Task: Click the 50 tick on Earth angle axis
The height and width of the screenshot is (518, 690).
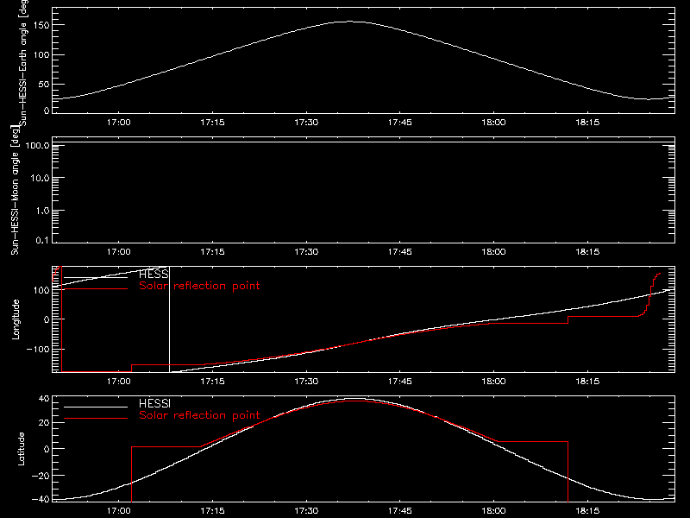Action: pos(44,84)
